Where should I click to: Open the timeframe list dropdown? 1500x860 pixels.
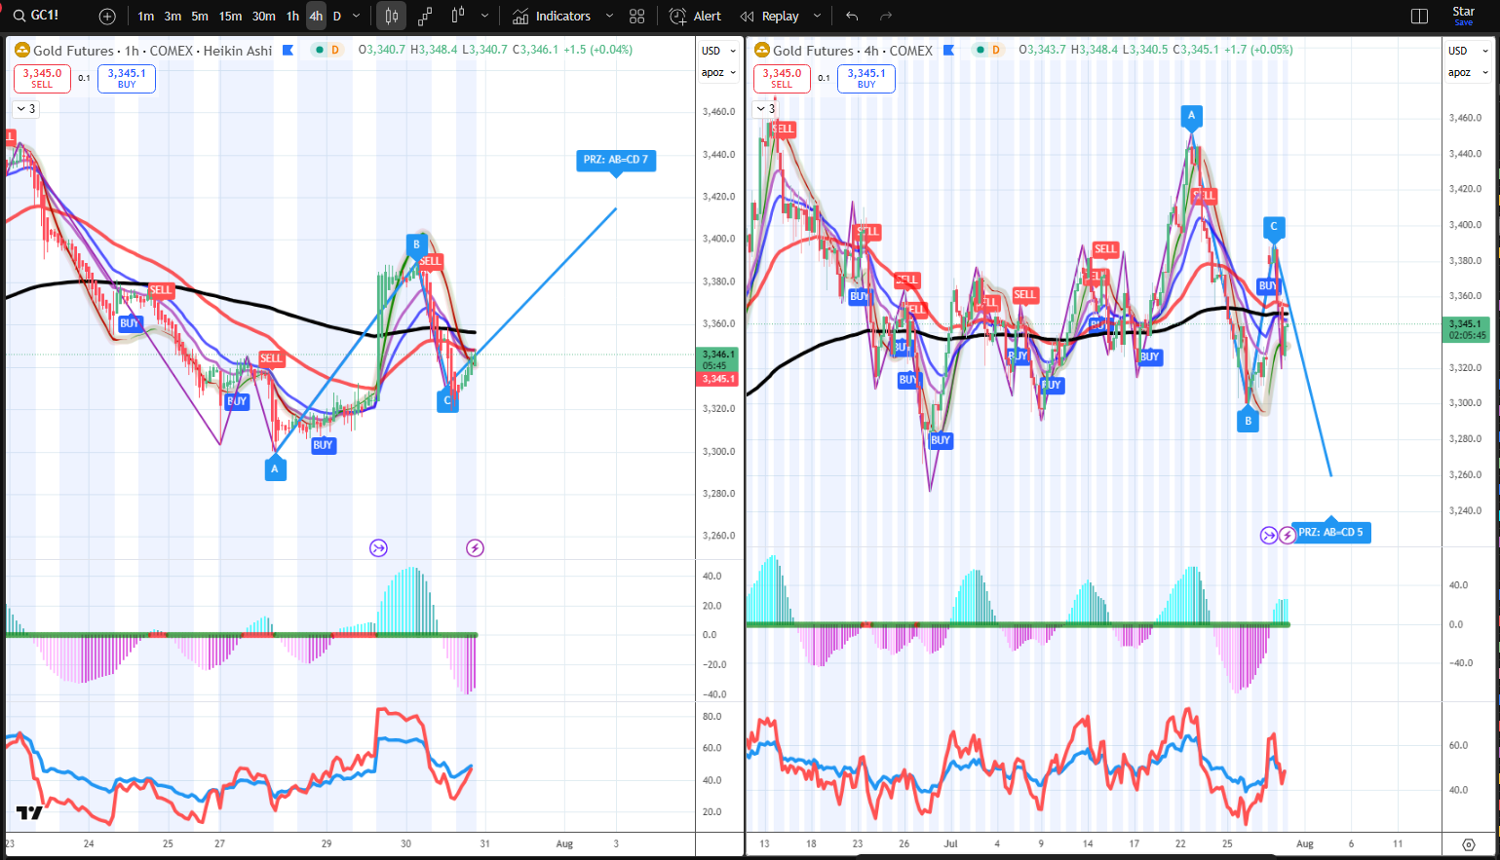(357, 17)
